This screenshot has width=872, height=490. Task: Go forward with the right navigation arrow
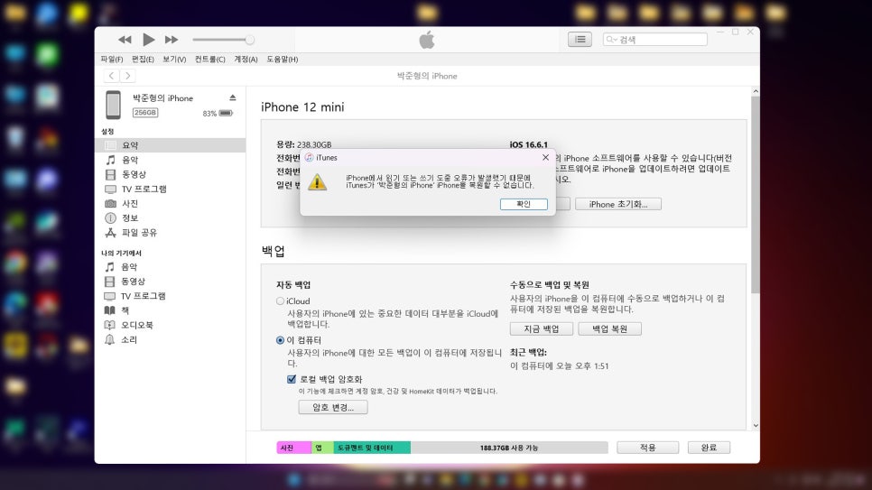click(128, 76)
